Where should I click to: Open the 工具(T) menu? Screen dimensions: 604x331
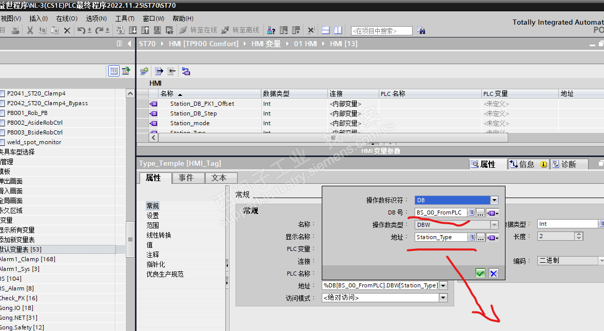click(x=125, y=18)
